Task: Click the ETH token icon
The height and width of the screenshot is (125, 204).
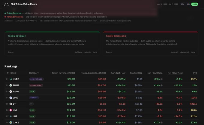Action: point(11,104)
